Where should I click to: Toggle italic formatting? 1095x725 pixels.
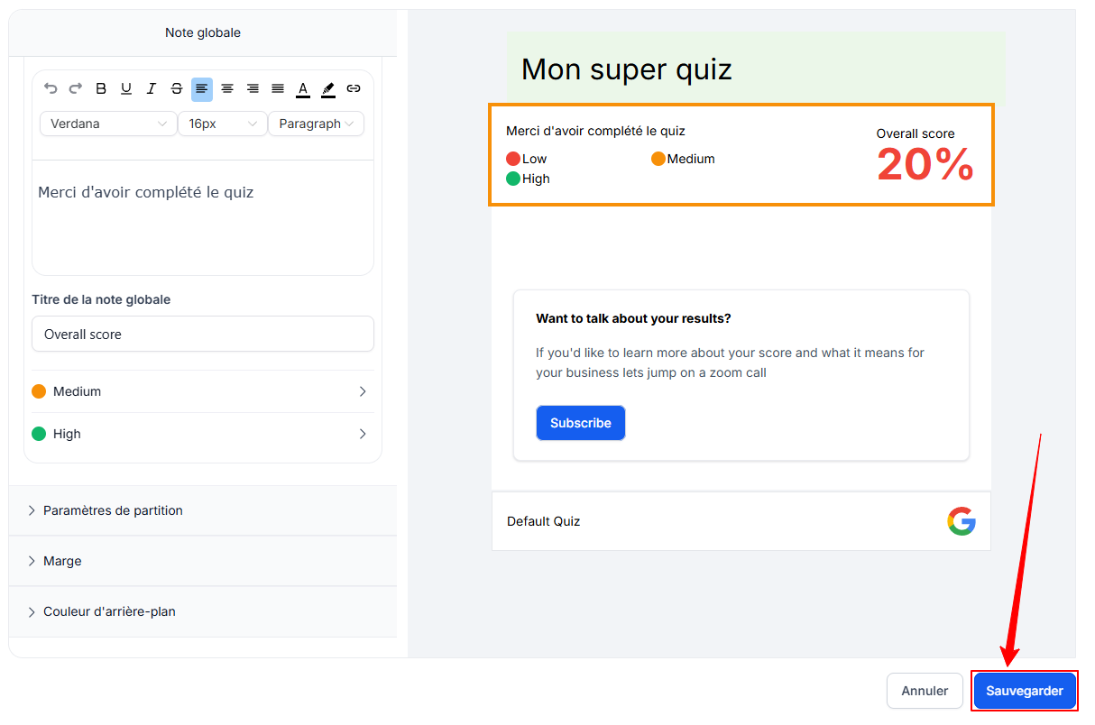point(152,88)
